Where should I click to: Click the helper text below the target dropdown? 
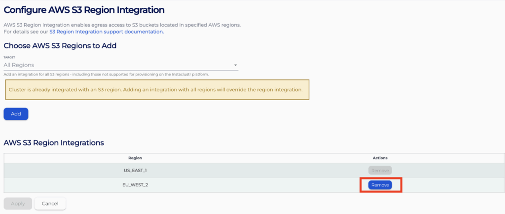click(106, 74)
